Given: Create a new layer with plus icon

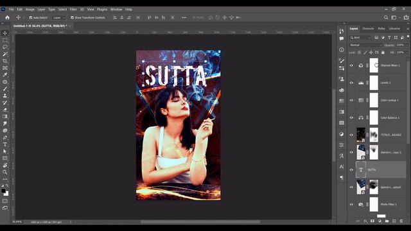Looking at the screenshot, I should [x=394, y=221].
